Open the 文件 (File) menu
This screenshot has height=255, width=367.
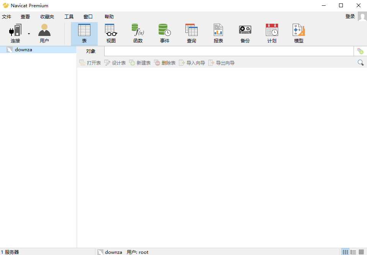7,17
